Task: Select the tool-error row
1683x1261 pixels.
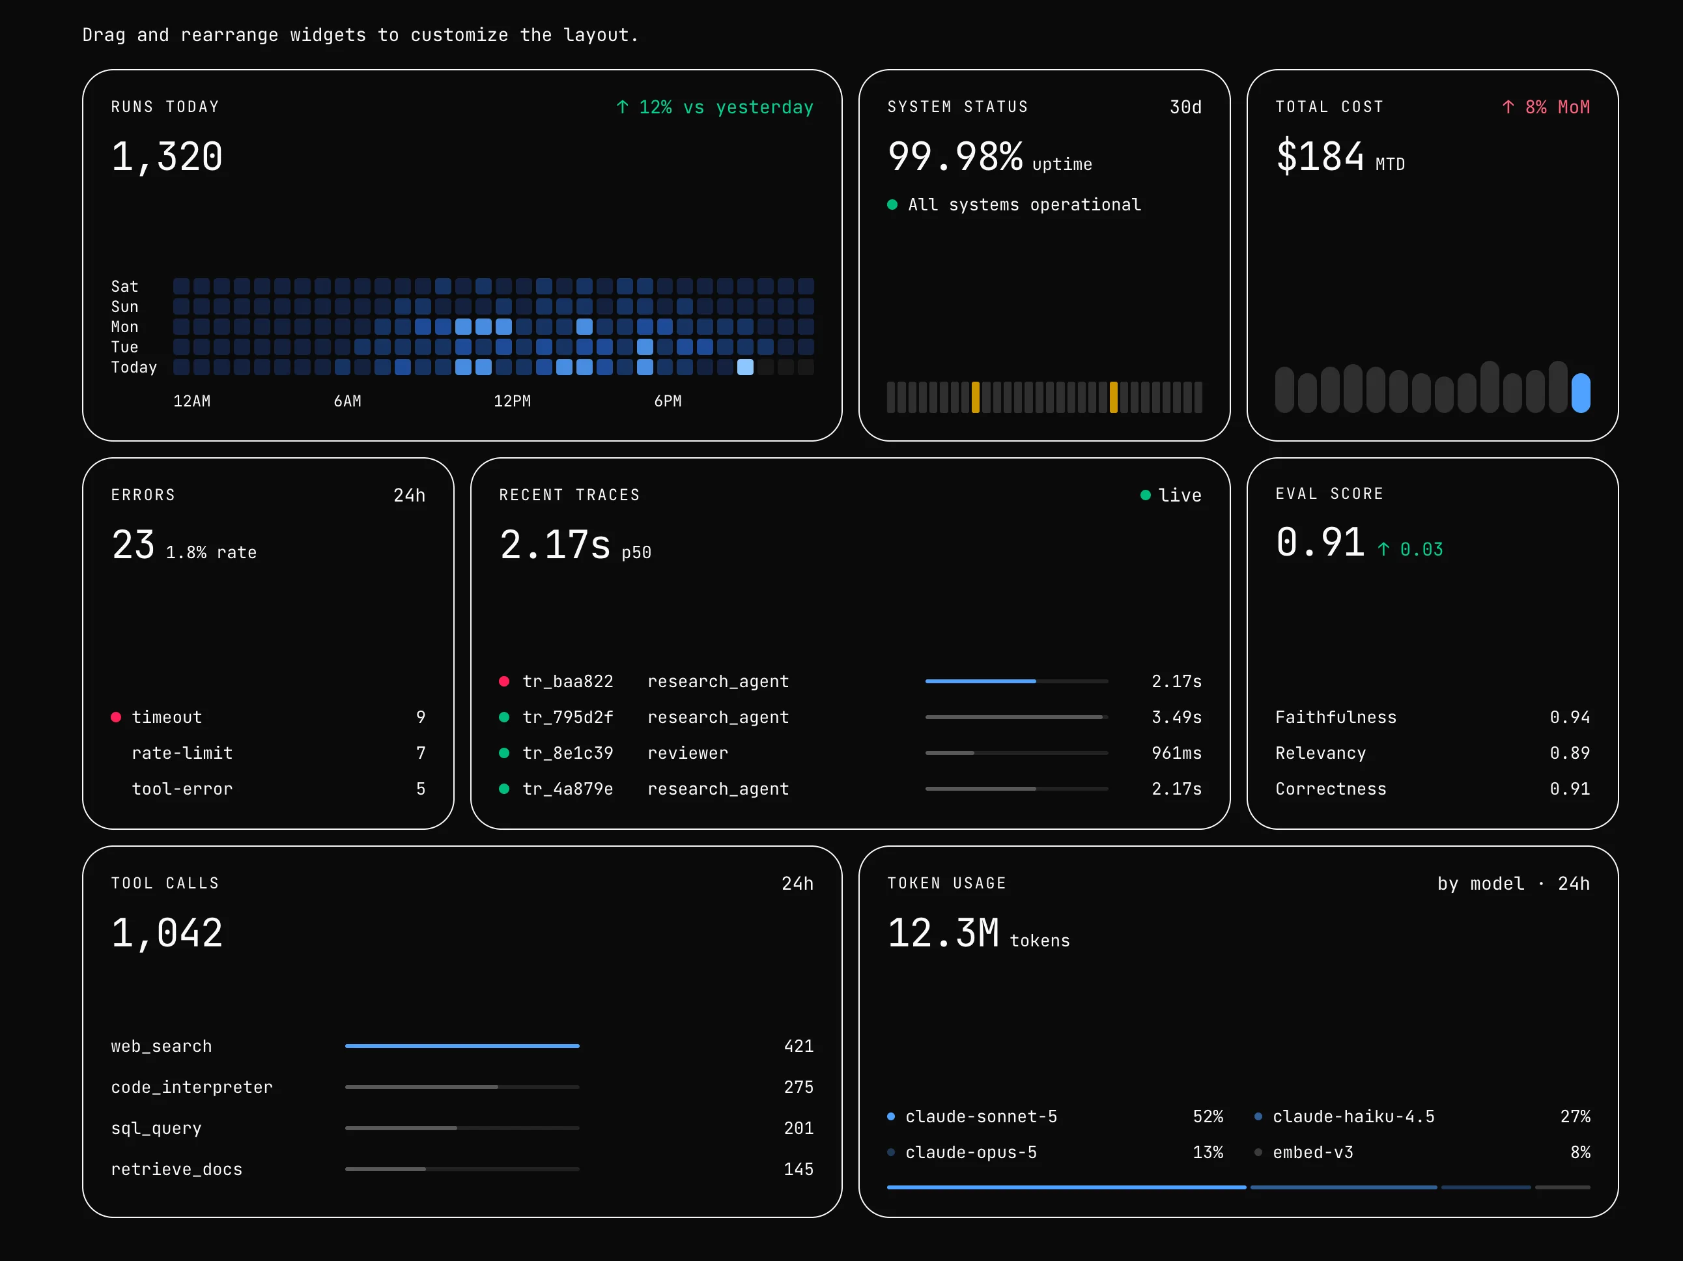Action: pyautogui.click(x=268, y=788)
